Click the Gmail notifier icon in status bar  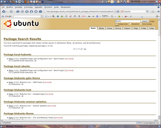click(x=139, y=123)
